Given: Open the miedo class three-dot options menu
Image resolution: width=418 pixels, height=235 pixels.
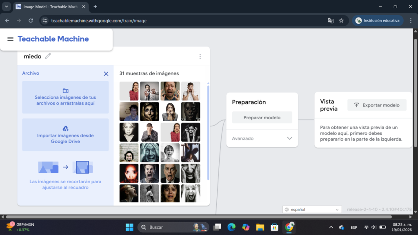Looking at the screenshot, I should (x=200, y=56).
